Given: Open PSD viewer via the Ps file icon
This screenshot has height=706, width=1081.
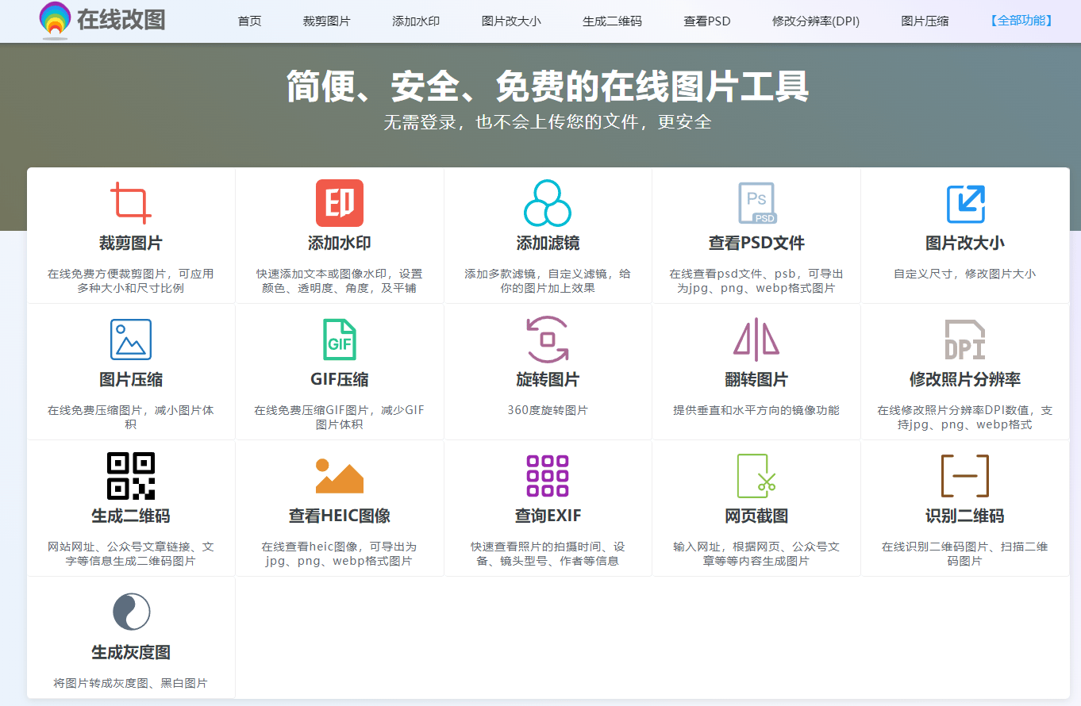Looking at the screenshot, I should (x=756, y=203).
